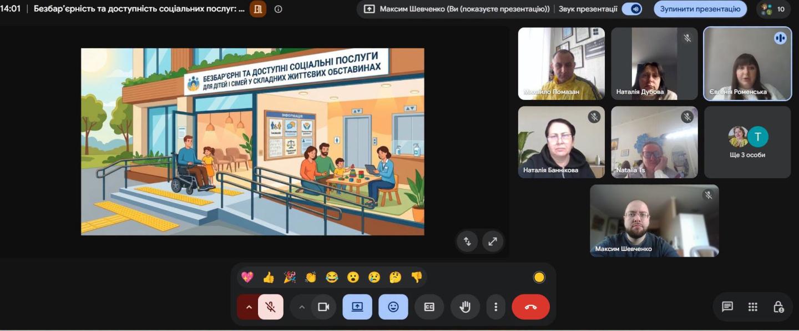The width and height of the screenshot is (799, 331).
Task: Click the brown meeting avatar badge
Action: (258, 9)
